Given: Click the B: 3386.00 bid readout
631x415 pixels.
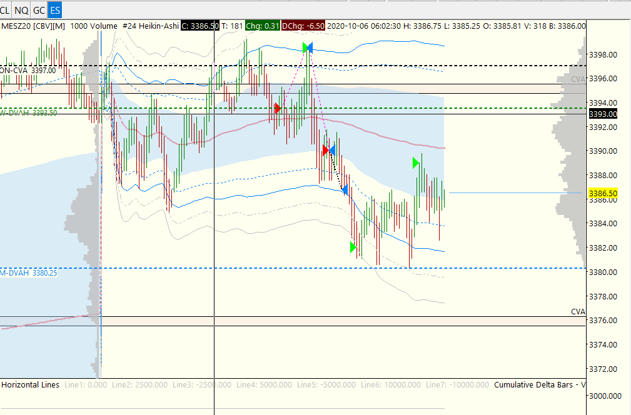Looking at the screenshot, I should pyautogui.click(x=567, y=26).
